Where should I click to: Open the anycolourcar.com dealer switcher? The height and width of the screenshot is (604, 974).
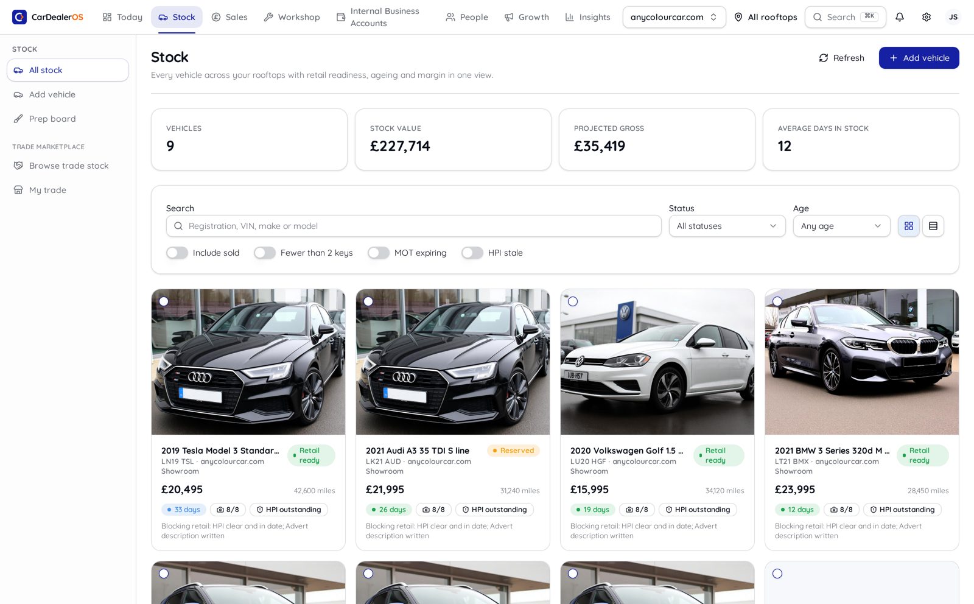coord(674,17)
